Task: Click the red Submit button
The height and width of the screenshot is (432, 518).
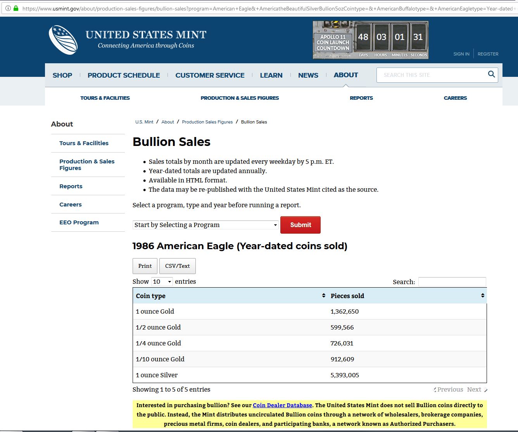Action: pyautogui.click(x=300, y=225)
